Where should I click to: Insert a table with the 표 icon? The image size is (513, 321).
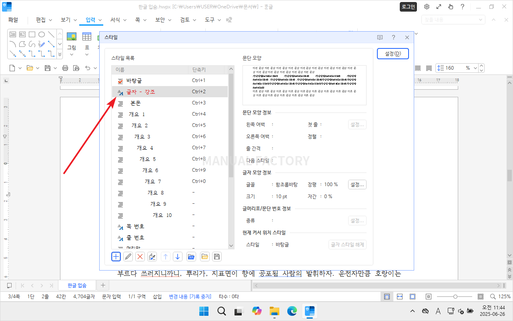[87, 37]
